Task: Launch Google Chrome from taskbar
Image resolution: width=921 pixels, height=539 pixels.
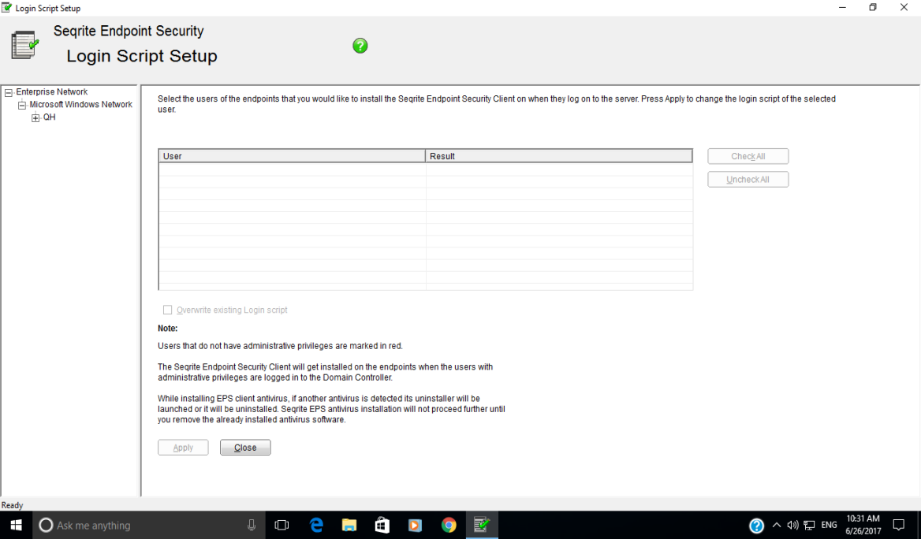Action: coord(449,525)
